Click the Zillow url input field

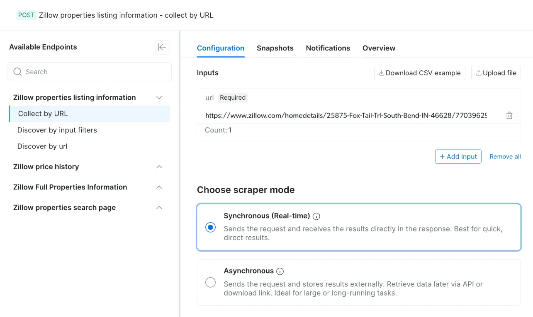click(x=346, y=115)
